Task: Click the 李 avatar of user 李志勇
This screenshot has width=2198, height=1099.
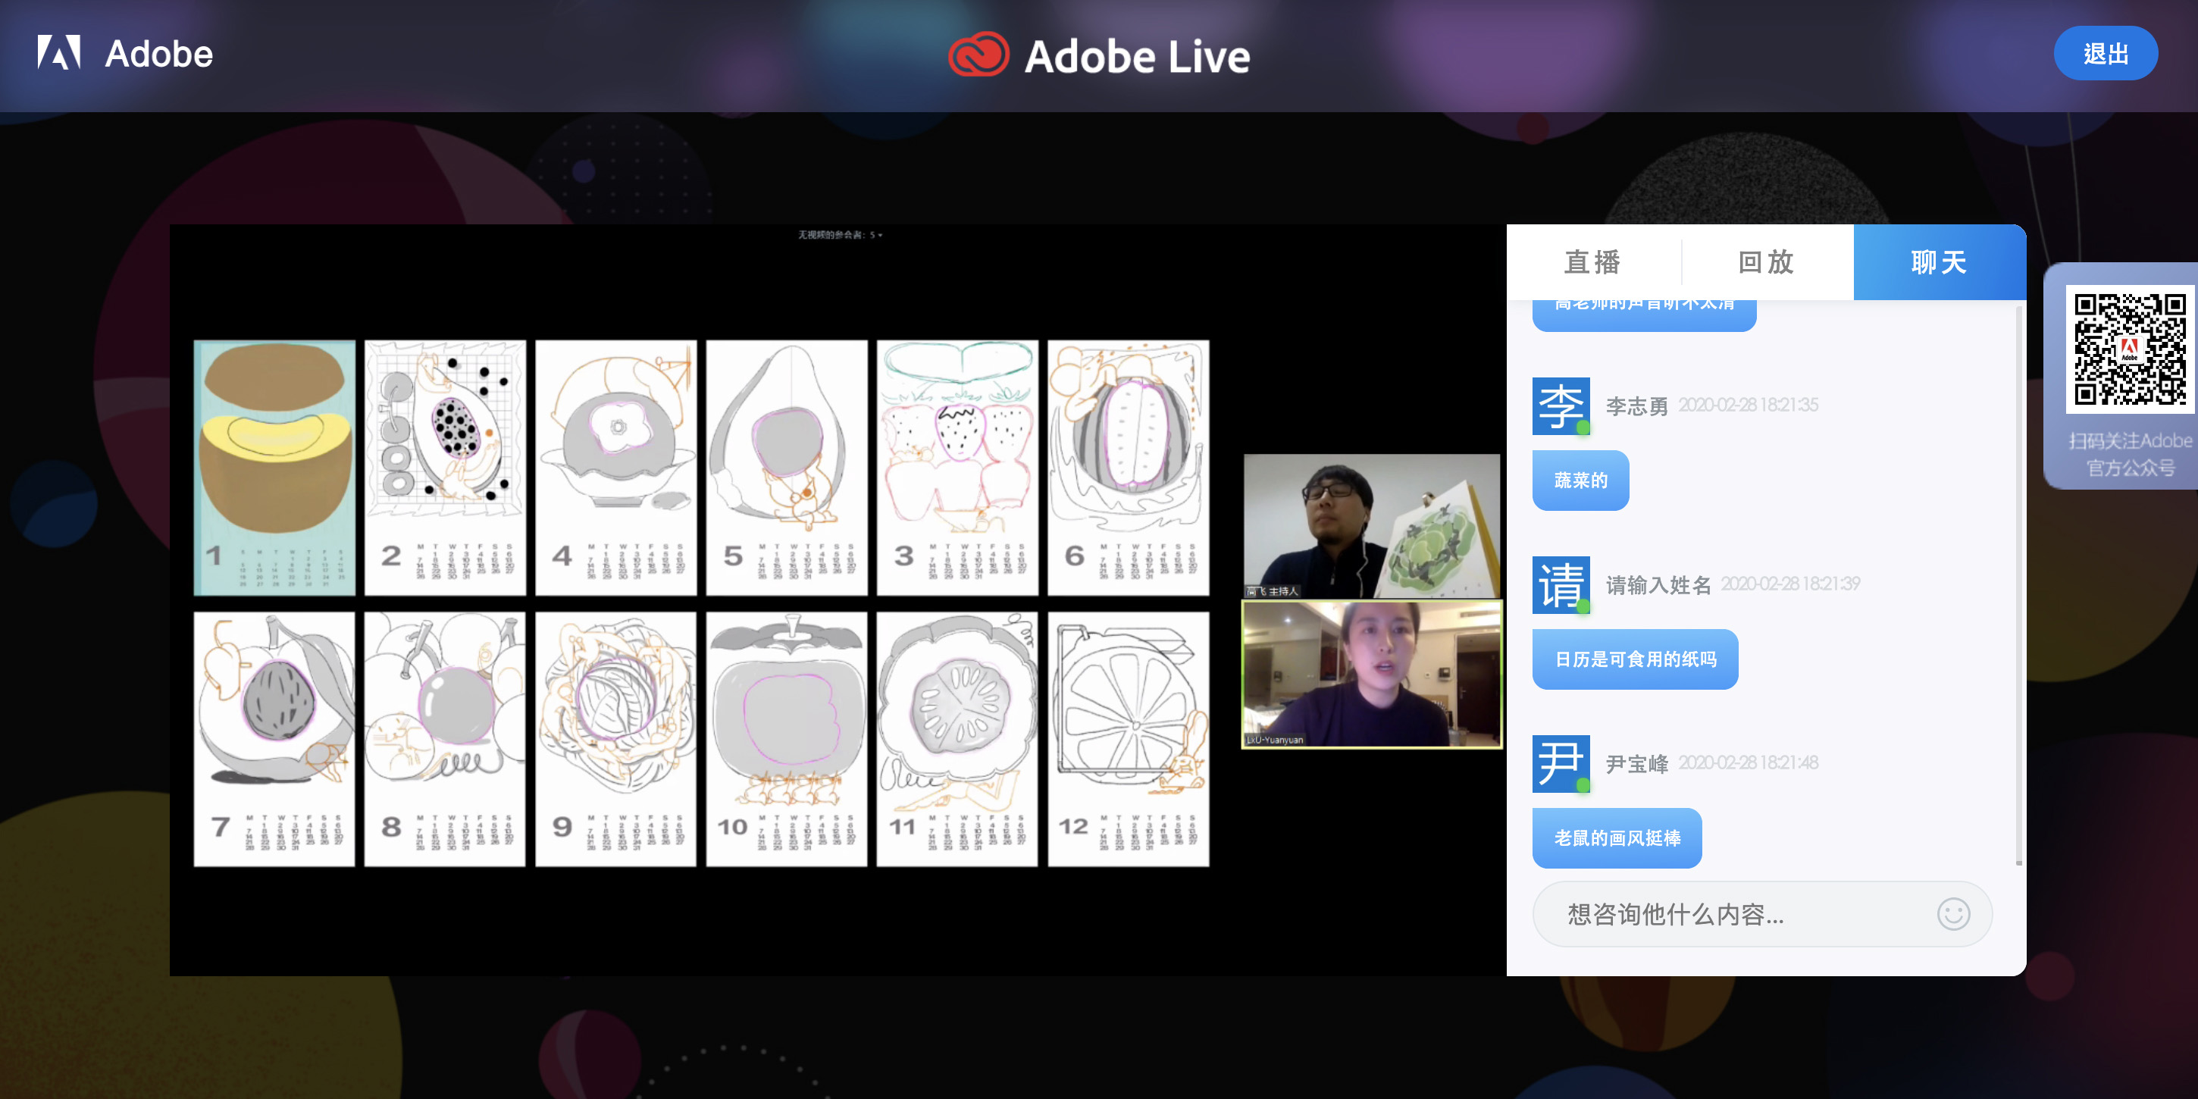Action: pos(1560,406)
